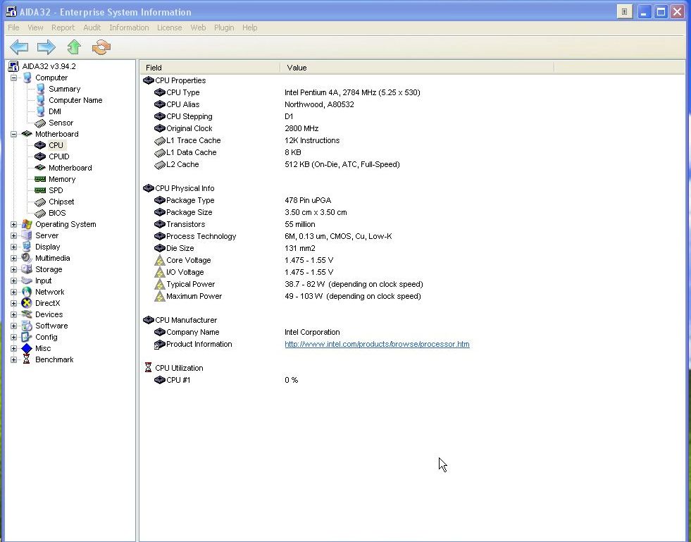Click the Back arrow toolbar icon

point(19,47)
